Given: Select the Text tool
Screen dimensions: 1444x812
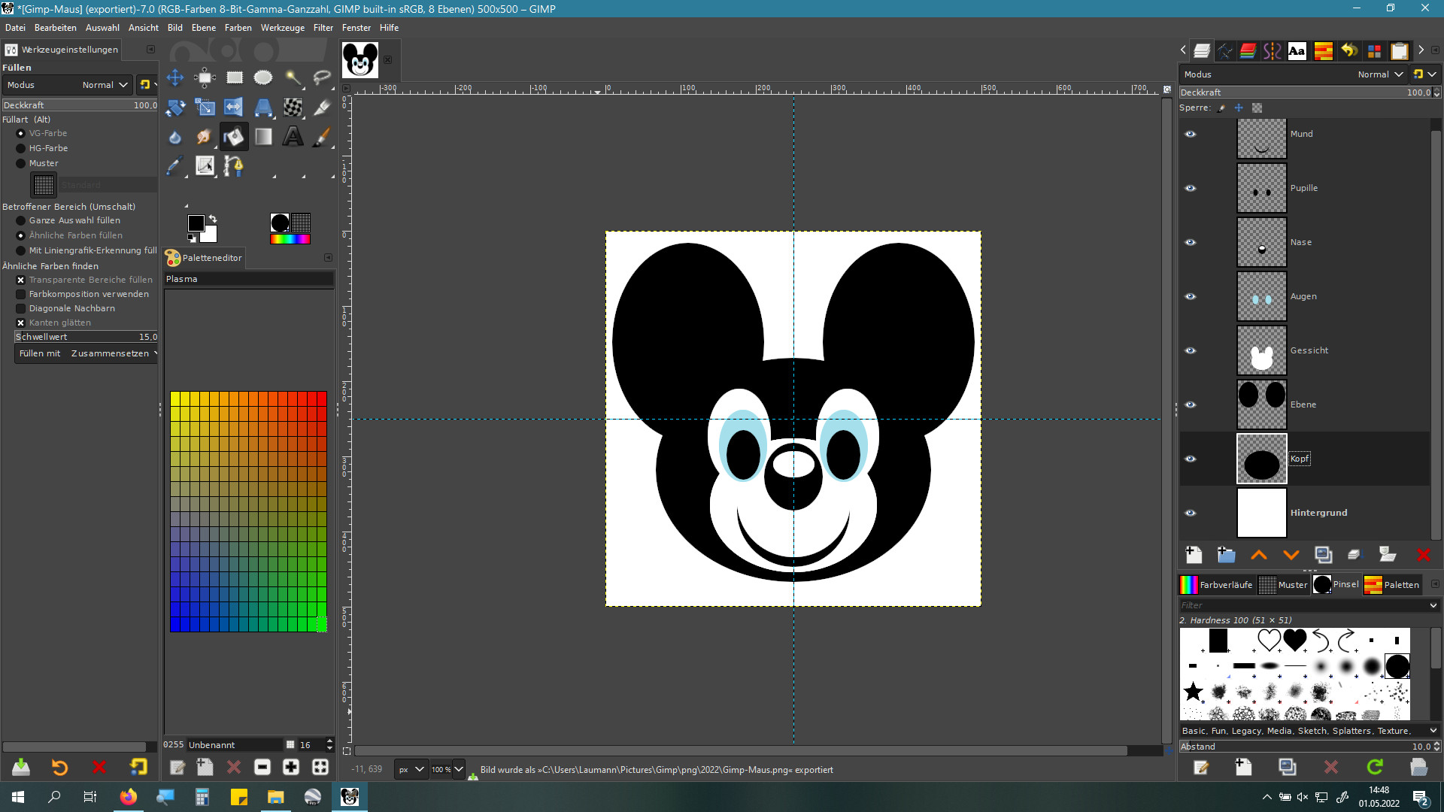Looking at the screenshot, I should click(293, 137).
